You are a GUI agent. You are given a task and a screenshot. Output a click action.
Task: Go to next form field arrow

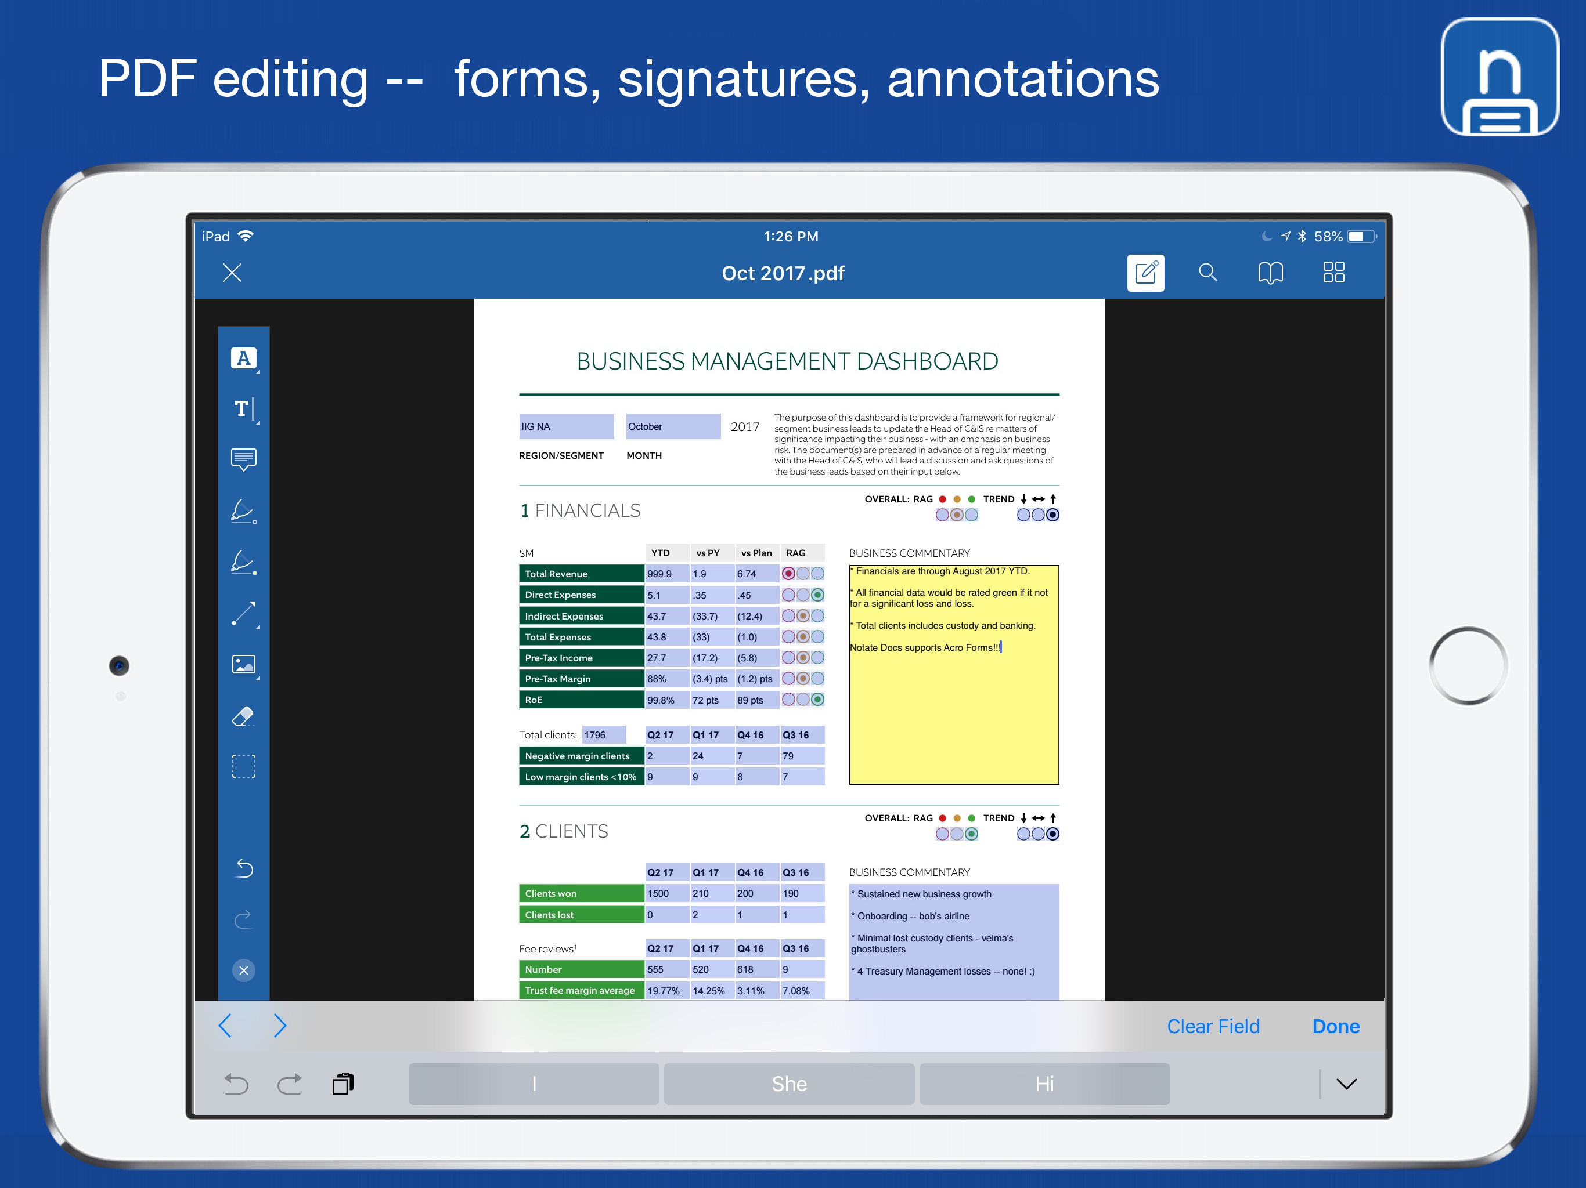(x=280, y=1026)
